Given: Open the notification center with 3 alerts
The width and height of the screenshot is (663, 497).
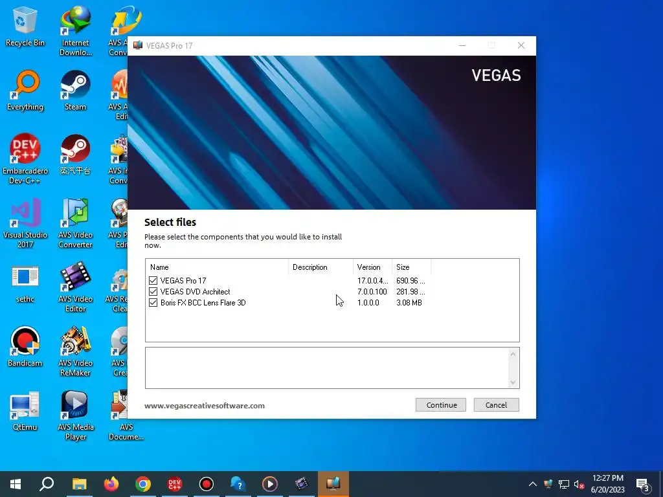Looking at the screenshot, I should click(643, 484).
